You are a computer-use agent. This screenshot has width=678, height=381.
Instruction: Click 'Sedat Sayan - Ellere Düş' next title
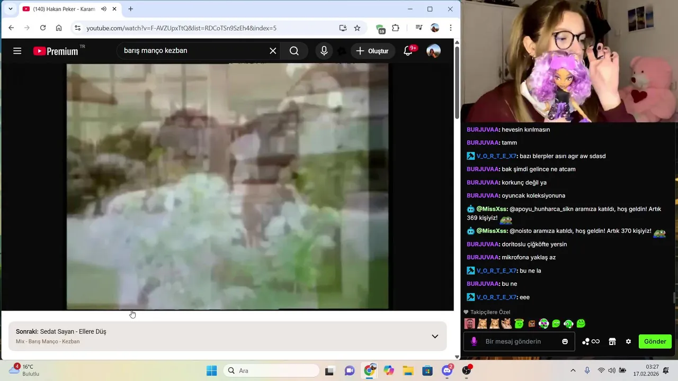[x=73, y=332]
